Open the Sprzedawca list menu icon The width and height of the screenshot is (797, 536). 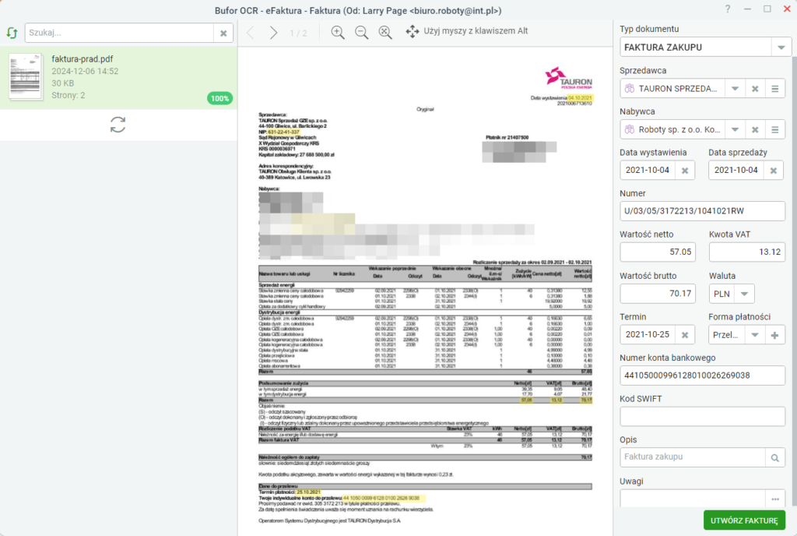point(774,89)
